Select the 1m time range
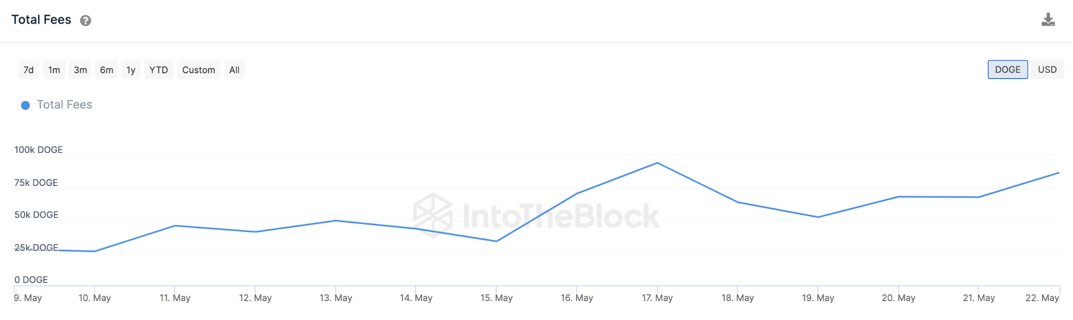Image resolution: width=1073 pixels, height=320 pixels. tap(54, 70)
